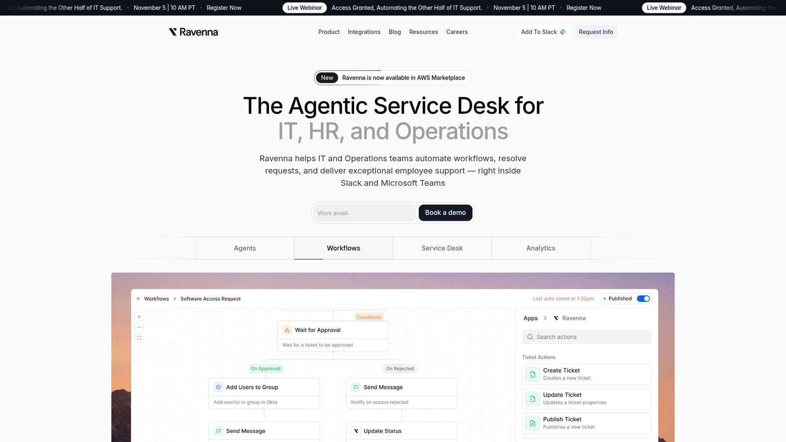
Task: Click the On Rejected branch label
Action: (400, 368)
